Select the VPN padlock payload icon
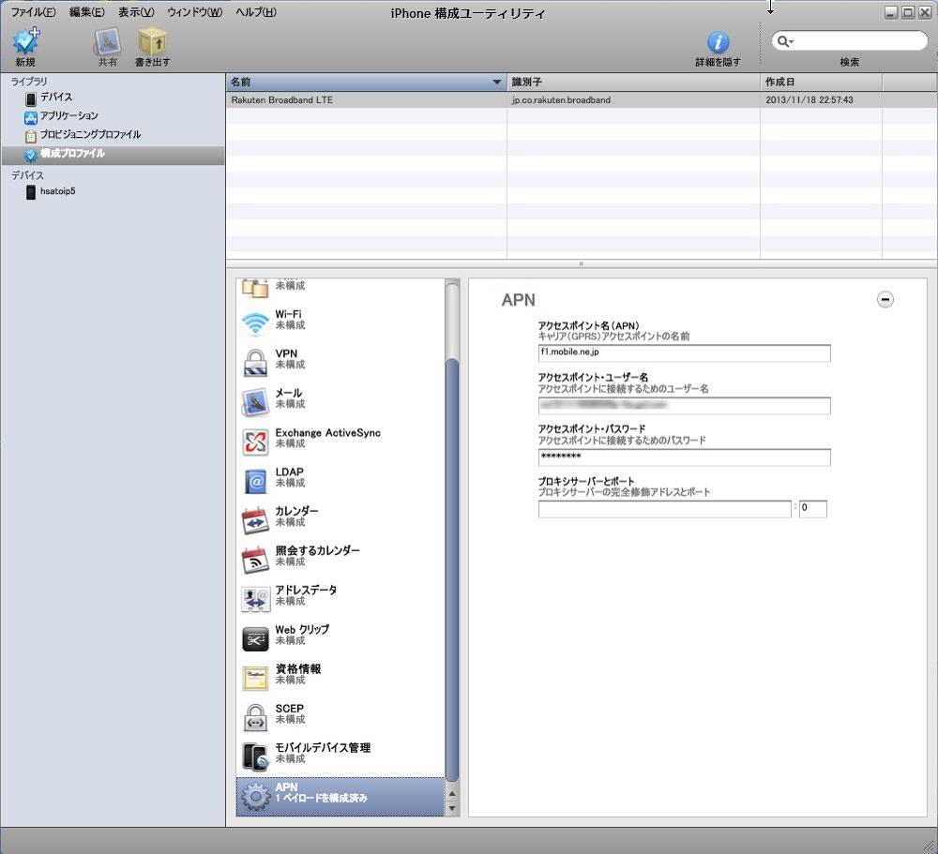 pos(255,363)
